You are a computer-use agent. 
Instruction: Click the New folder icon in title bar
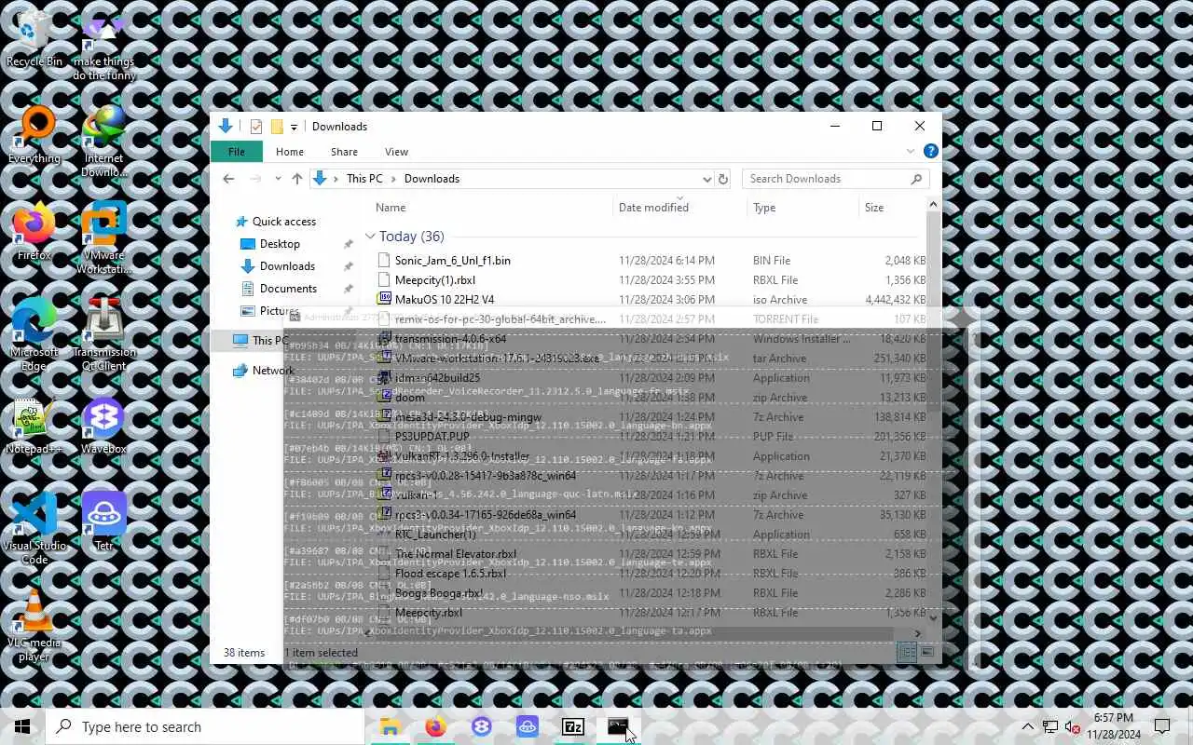click(x=277, y=127)
